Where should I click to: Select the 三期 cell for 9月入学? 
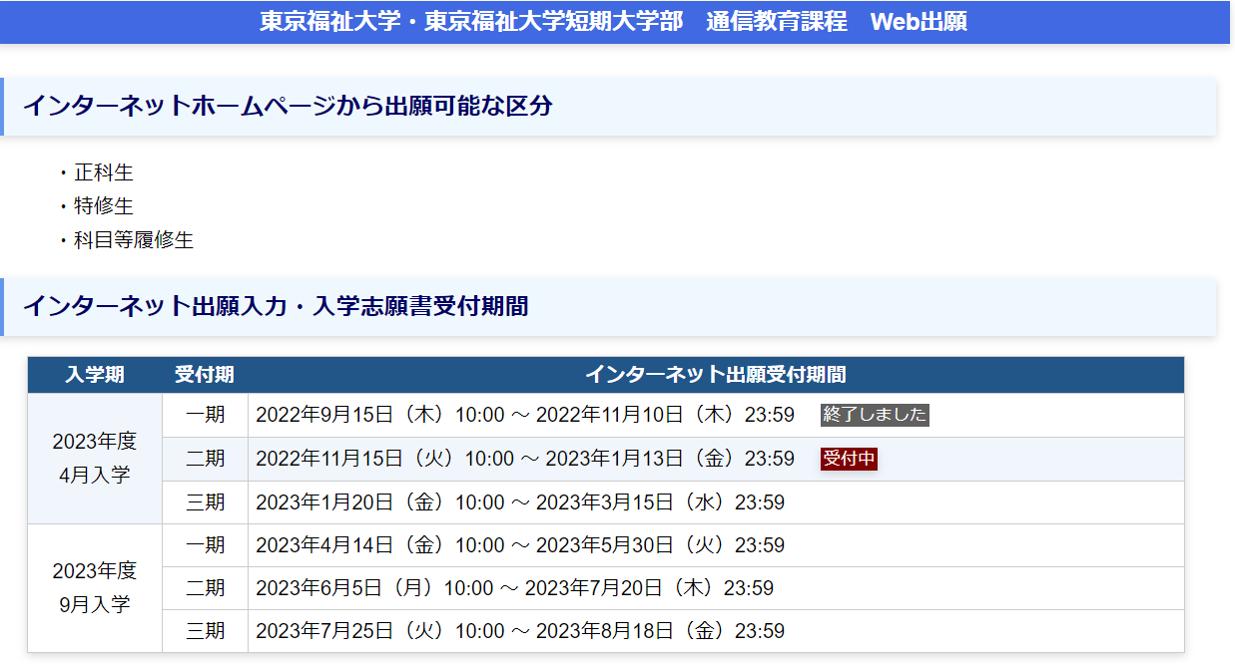(x=205, y=631)
